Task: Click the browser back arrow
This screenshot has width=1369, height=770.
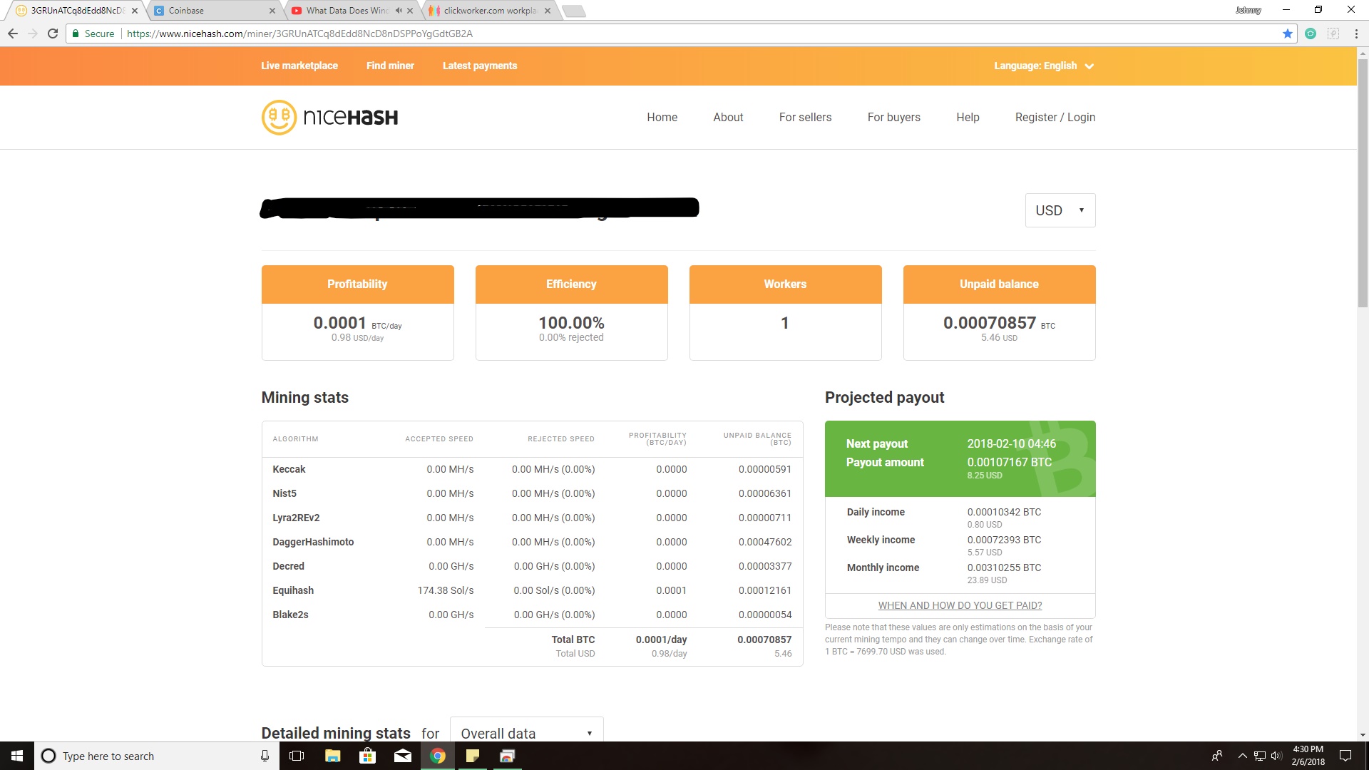Action: (13, 34)
